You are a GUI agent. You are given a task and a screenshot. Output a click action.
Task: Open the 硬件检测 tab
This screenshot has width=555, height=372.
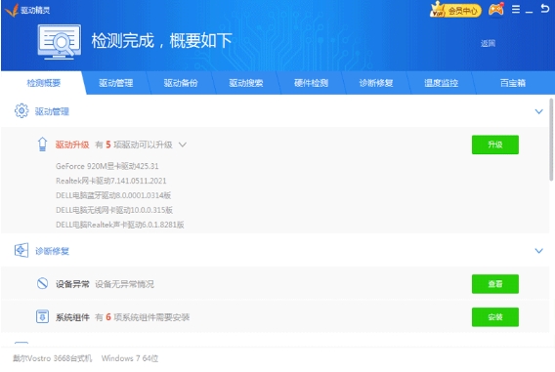click(311, 83)
